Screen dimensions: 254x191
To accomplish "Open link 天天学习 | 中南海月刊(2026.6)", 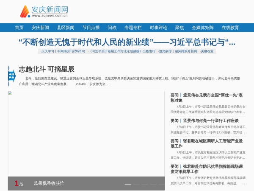I will tap(63, 51).
